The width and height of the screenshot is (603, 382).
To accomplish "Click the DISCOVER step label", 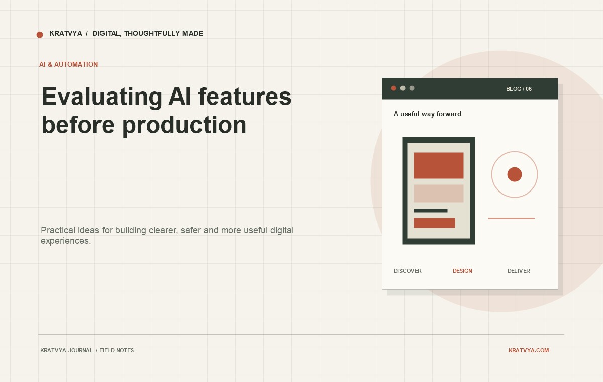I will 408,271.
